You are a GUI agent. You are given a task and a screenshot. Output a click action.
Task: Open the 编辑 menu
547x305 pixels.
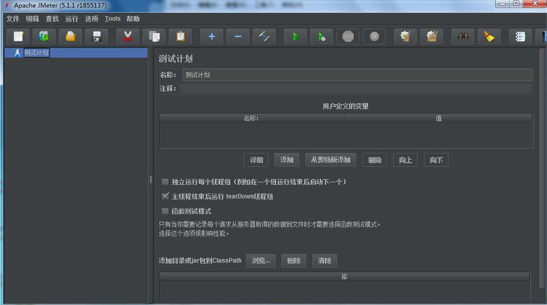point(32,19)
